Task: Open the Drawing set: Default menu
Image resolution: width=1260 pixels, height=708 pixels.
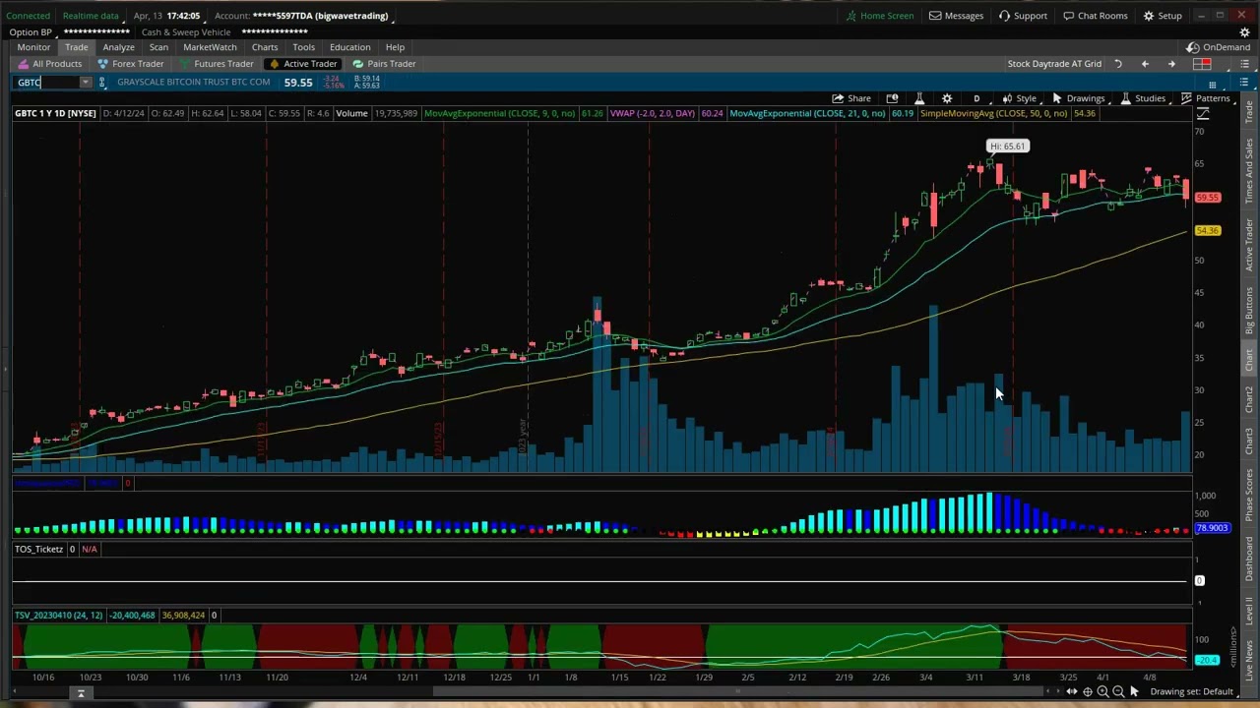Action: (x=1191, y=691)
